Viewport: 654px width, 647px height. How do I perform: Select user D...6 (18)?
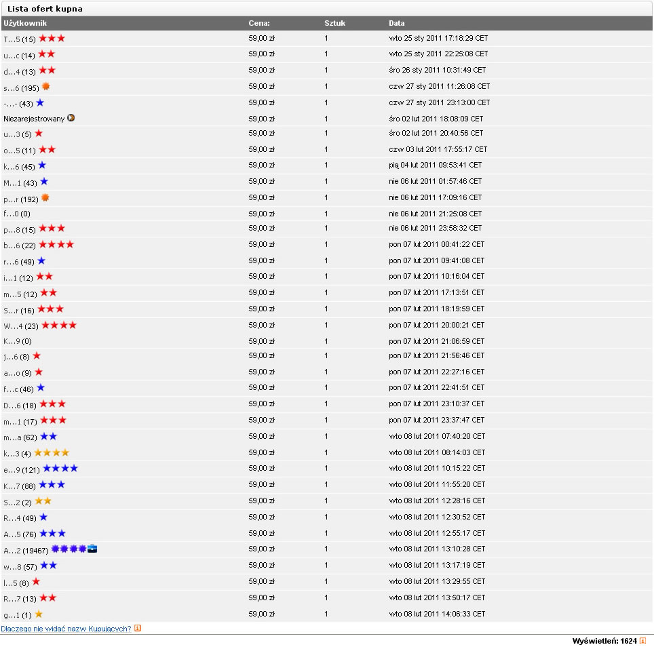tap(20, 406)
